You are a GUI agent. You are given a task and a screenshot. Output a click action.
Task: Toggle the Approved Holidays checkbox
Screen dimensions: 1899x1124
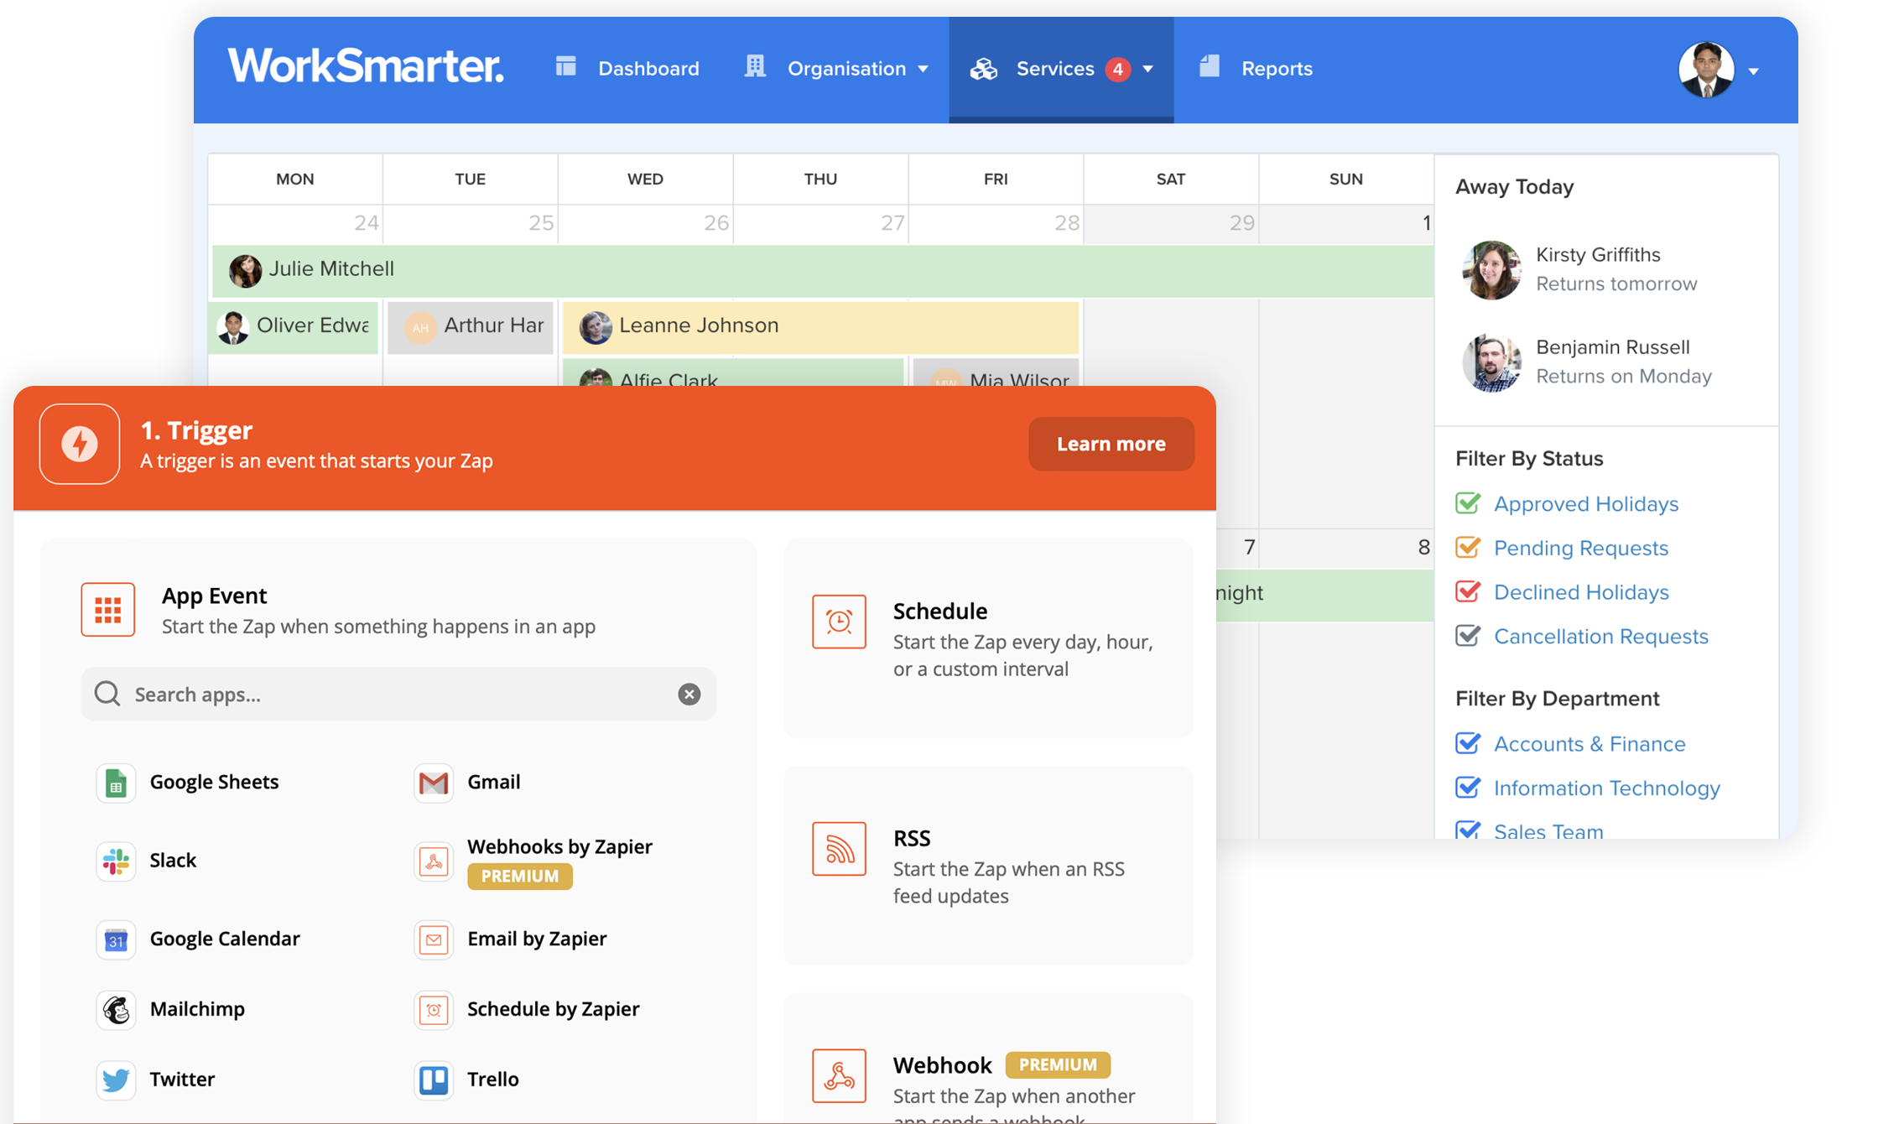1469,503
